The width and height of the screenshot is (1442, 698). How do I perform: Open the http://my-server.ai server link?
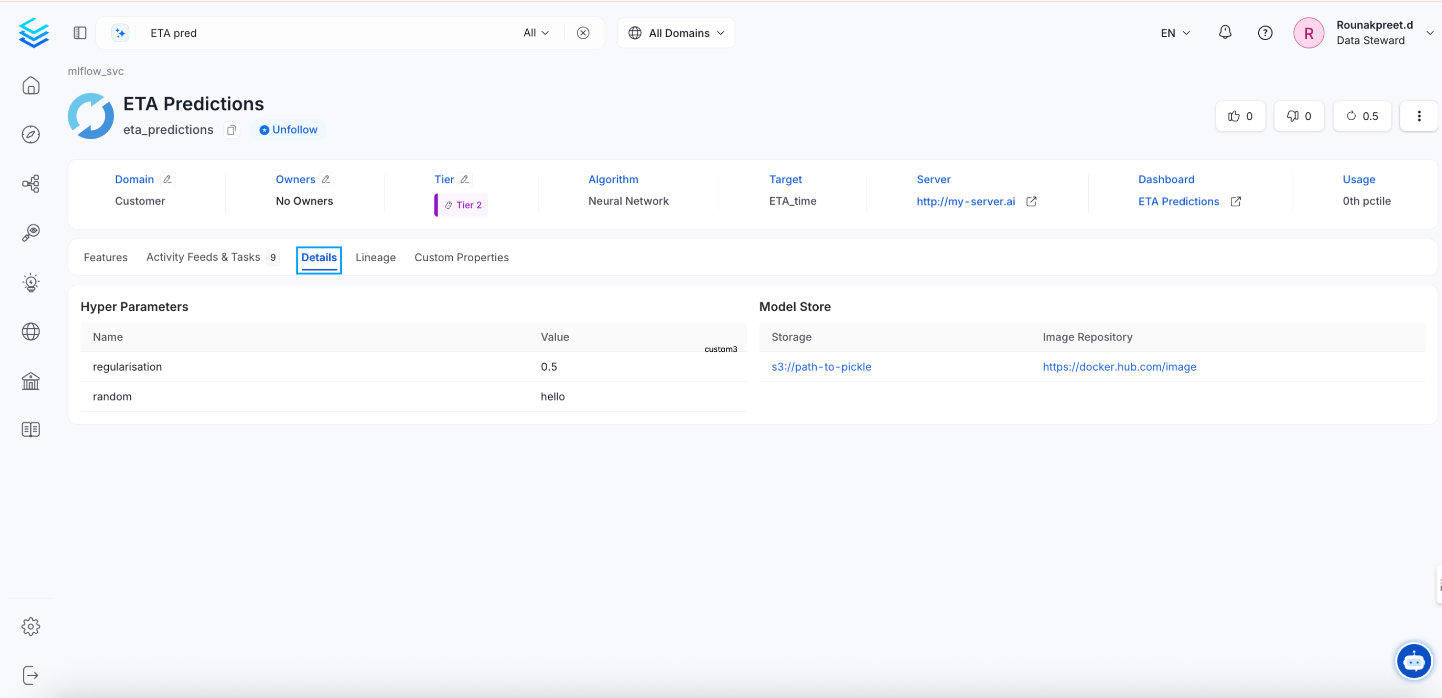click(965, 201)
